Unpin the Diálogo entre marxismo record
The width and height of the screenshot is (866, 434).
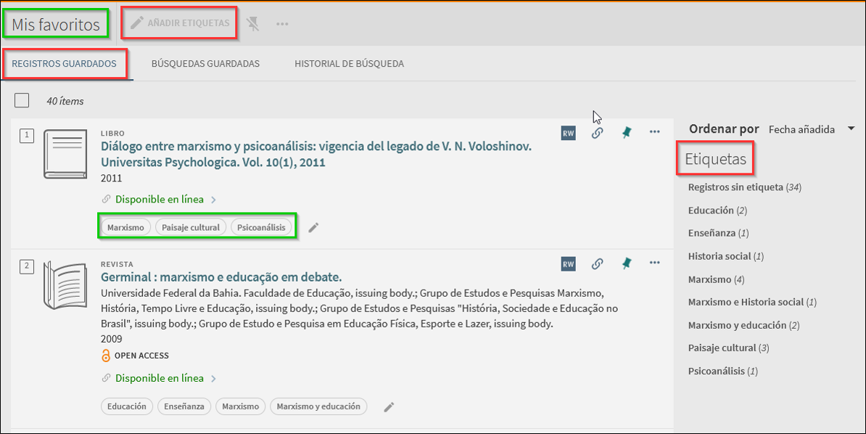click(626, 133)
